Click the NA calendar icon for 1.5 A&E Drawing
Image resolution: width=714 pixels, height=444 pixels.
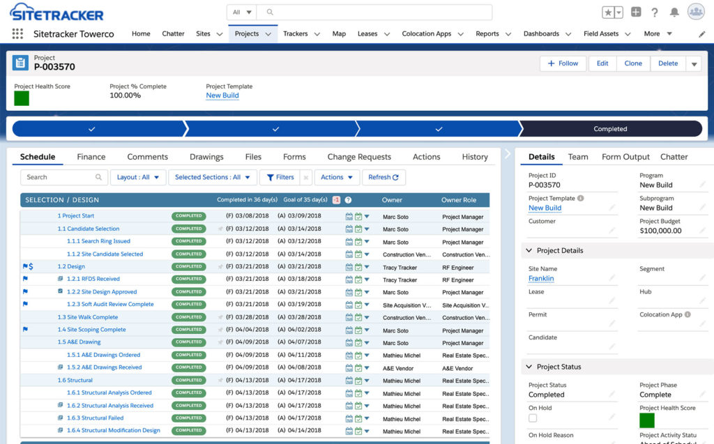(349, 342)
